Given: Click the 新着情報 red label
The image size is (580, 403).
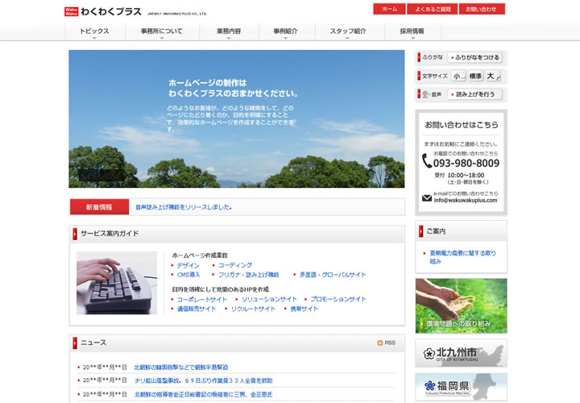Looking at the screenshot, I should point(100,207).
